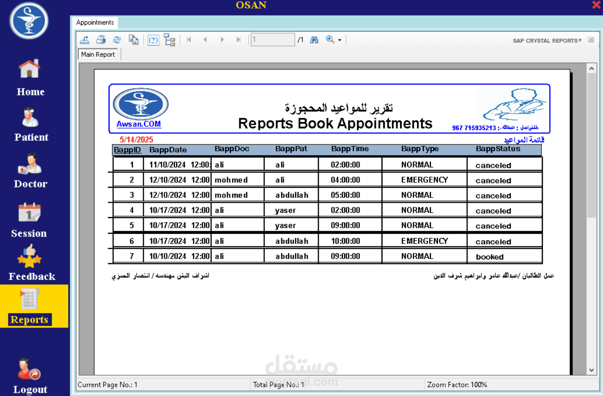Open the Session section in sidebar

[x=29, y=220]
